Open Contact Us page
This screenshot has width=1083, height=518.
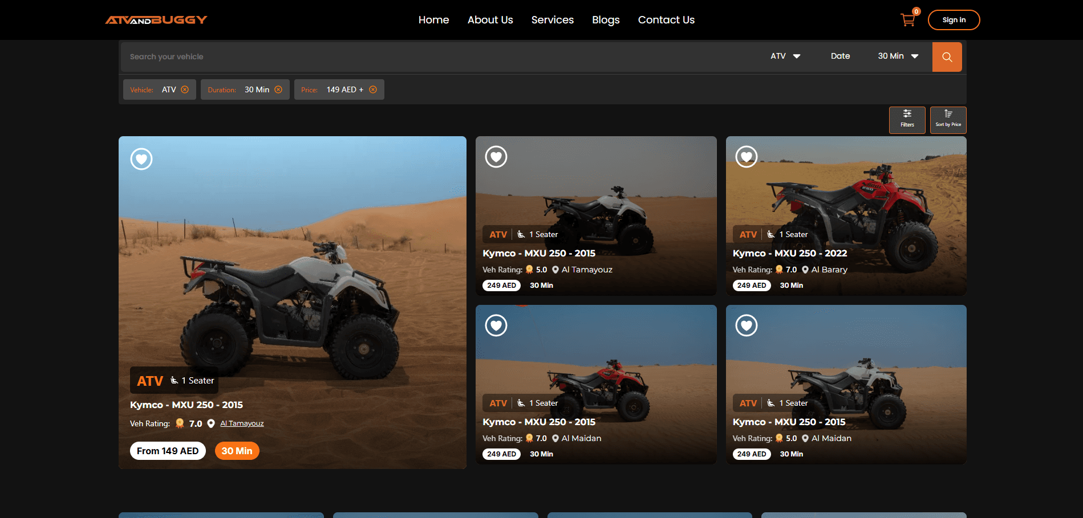coord(666,20)
